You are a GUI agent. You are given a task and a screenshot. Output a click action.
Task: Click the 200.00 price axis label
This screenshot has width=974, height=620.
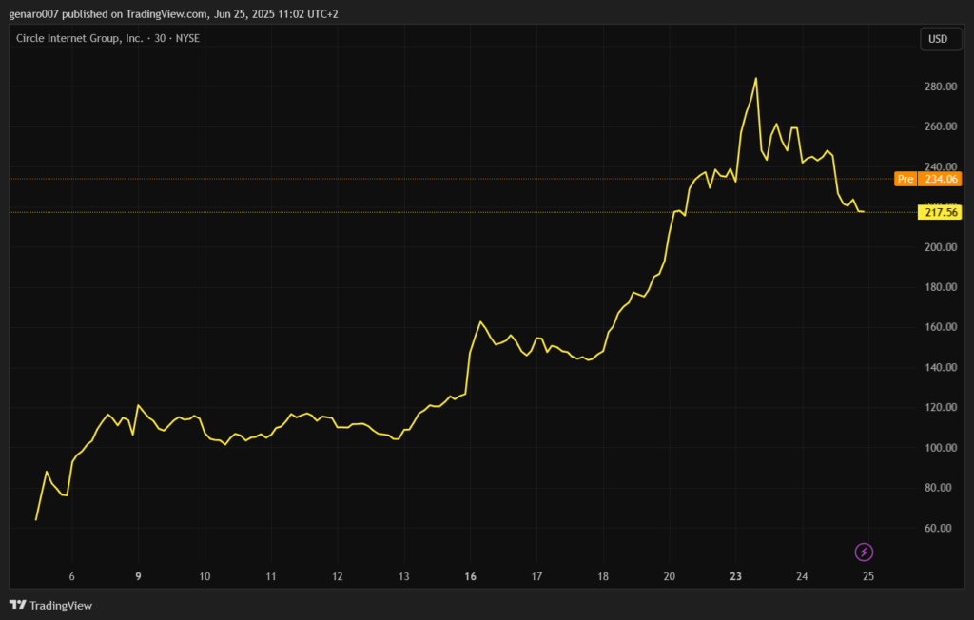(940, 247)
